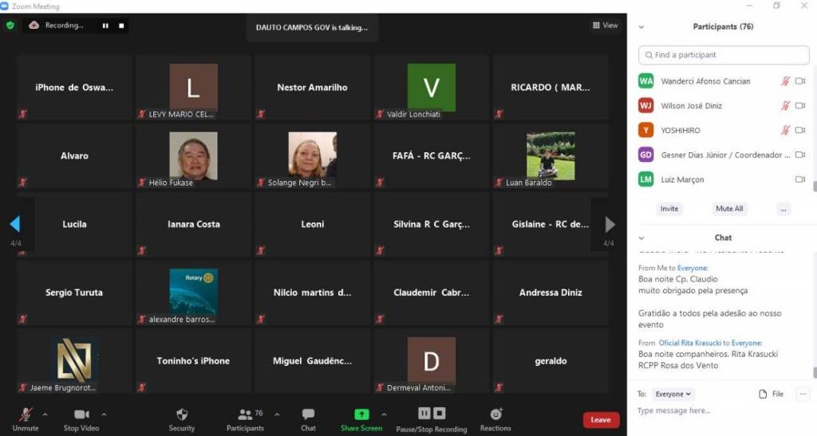Open the Everyone recipient dropdown
This screenshot has height=436, width=817.
673,394
